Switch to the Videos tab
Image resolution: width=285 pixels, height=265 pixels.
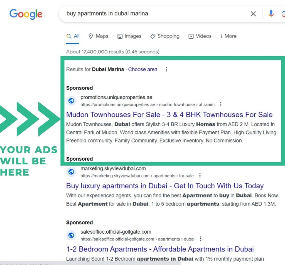click(200, 36)
